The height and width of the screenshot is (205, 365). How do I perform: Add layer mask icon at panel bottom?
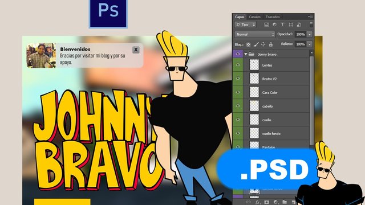266,202
